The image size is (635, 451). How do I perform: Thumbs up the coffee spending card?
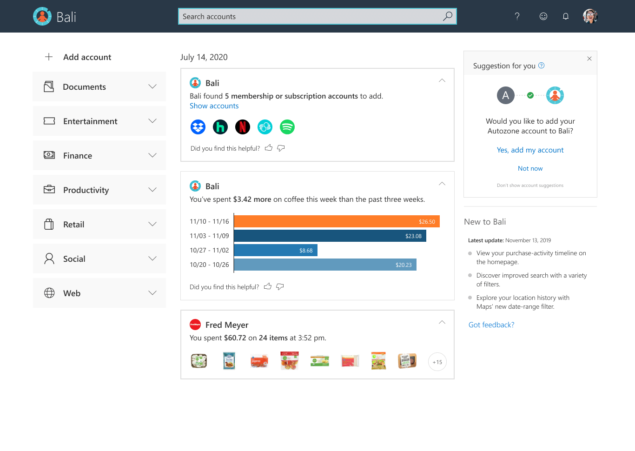(x=268, y=287)
